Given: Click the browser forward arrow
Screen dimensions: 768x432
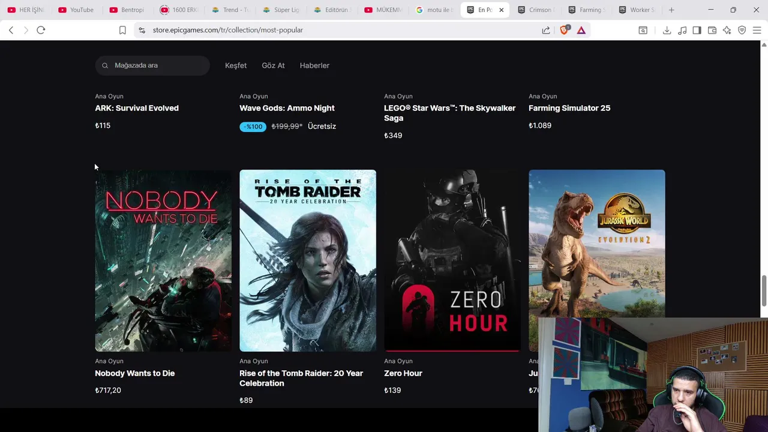Looking at the screenshot, I should click(26, 30).
